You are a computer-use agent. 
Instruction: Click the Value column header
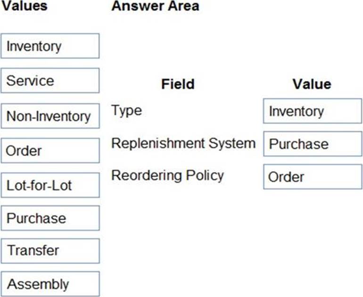312,84
